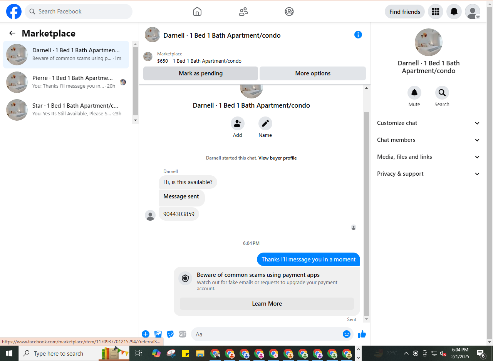Click the chat messages scrollbar
This screenshot has width=493, height=361.
tap(366, 214)
